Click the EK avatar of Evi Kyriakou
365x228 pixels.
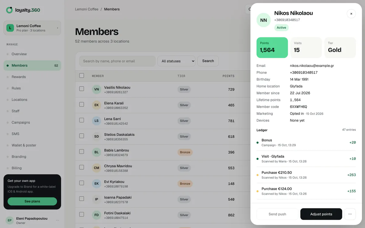click(x=96, y=184)
